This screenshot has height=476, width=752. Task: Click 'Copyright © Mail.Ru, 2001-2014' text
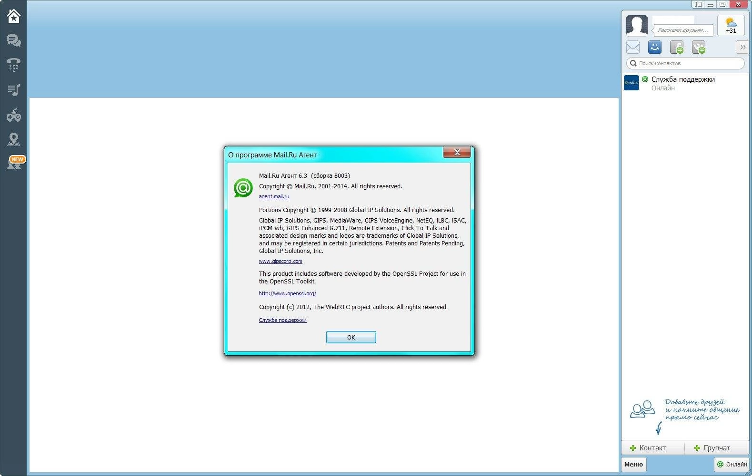tap(304, 186)
